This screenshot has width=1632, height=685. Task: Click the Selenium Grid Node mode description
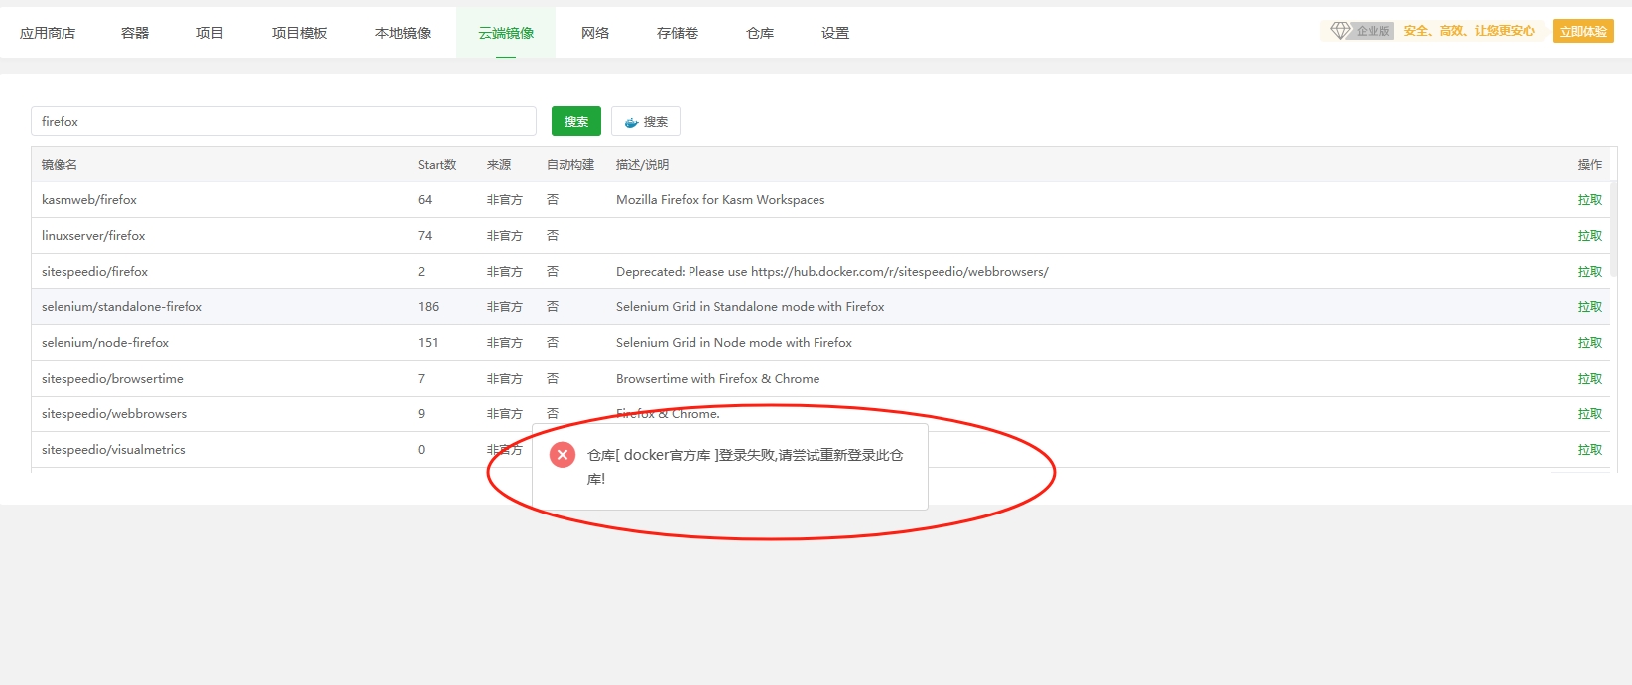[x=734, y=343]
